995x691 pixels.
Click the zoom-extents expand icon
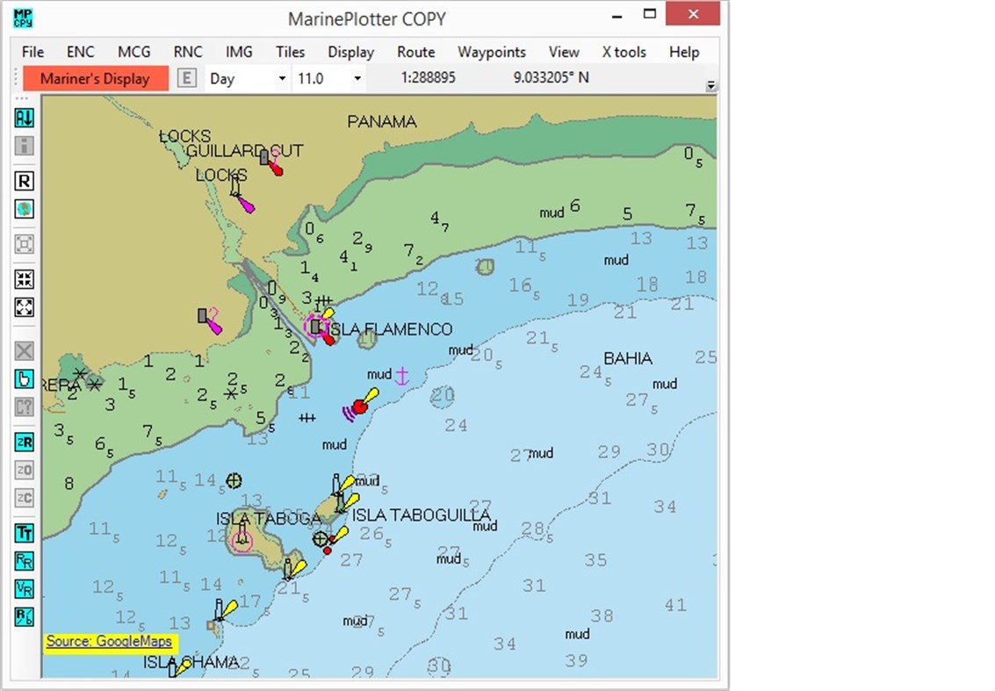tap(23, 307)
